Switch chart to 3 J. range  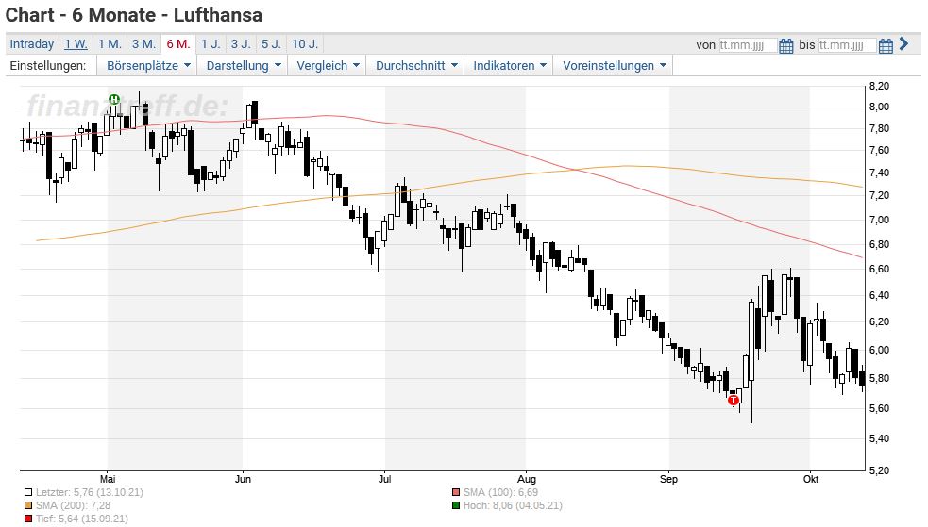tap(241, 44)
